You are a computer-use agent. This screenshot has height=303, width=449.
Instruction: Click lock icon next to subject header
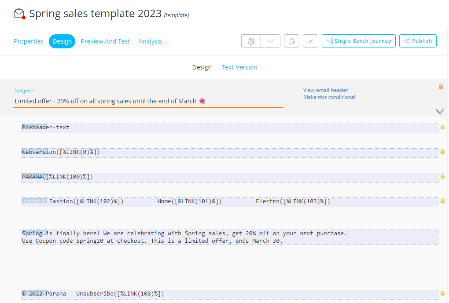(441, 87)
